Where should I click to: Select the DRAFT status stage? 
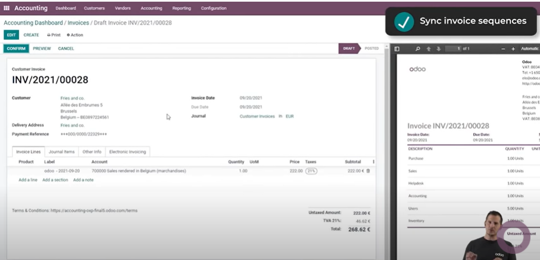(x=349, y=48)
